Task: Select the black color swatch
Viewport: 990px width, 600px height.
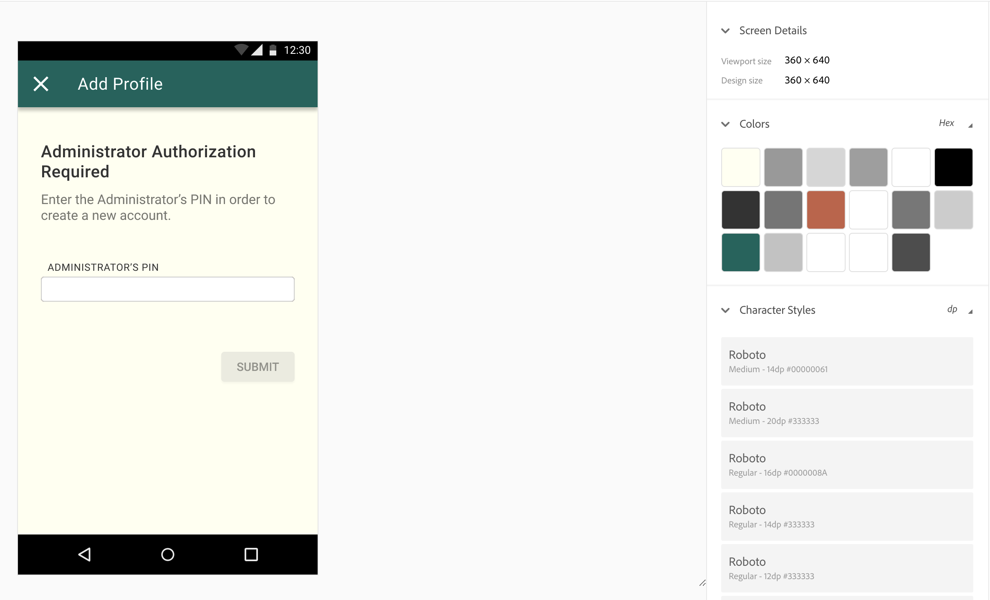Action: (x=954, y=167)
